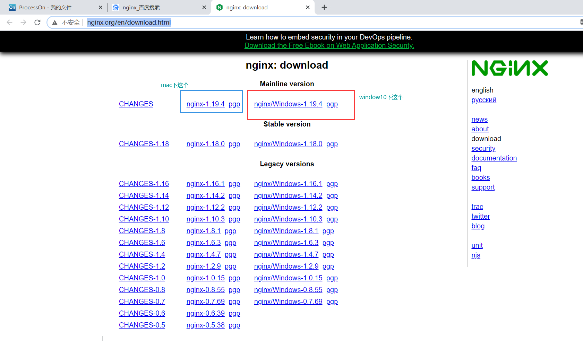This screenshot has width=583, height=341.
Task: Close the nginx: download tab
Action: point(308,7)
